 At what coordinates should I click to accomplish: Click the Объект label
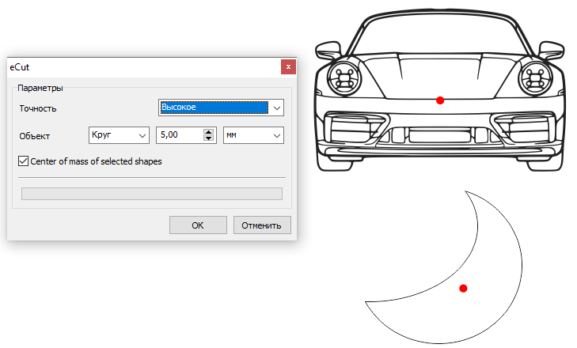(34, 136)
